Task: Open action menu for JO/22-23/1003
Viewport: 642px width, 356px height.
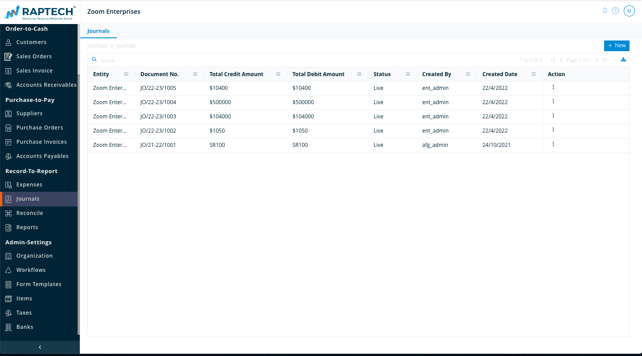Action: pos(553,116)
